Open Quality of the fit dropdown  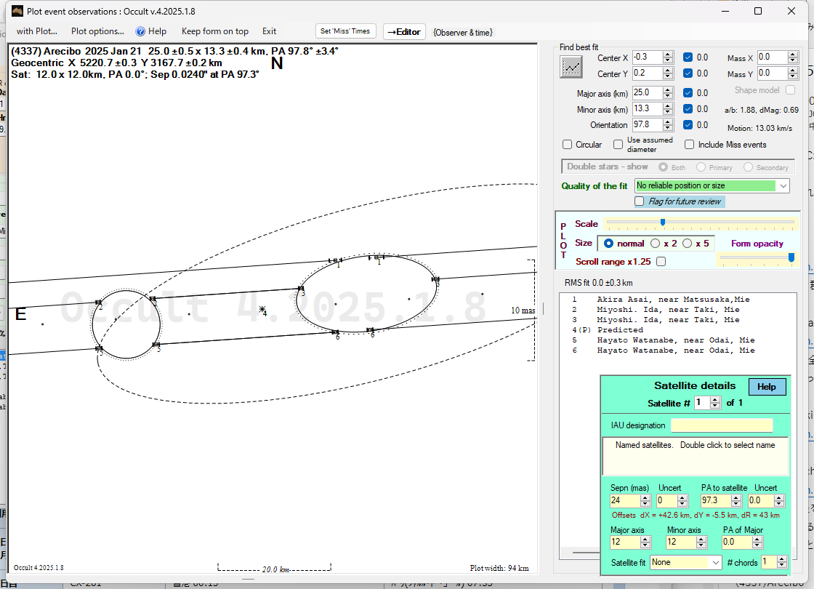783,186
